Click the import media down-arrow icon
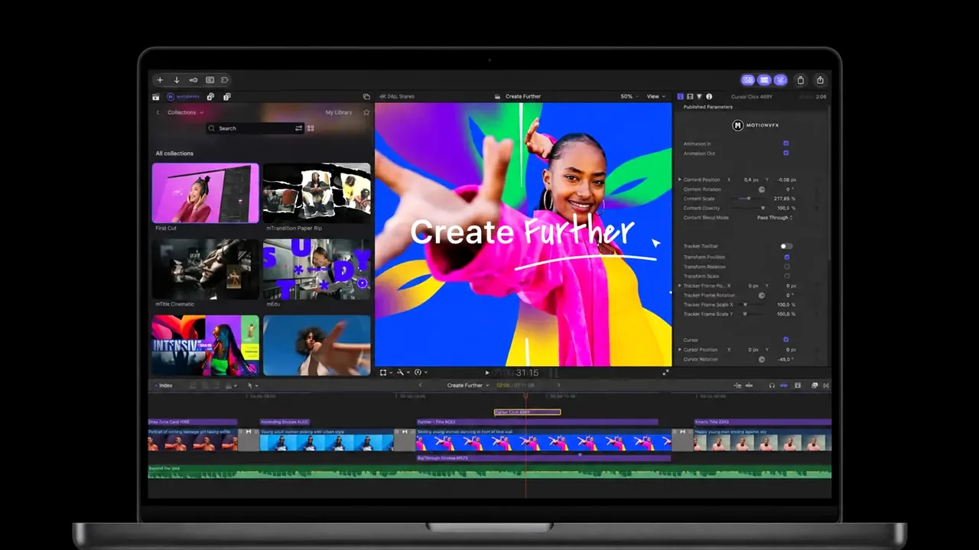979x550 pixels. click(177, 80)
